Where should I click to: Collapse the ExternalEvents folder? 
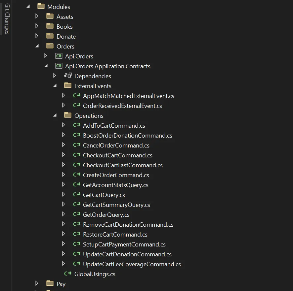[x=55, y=85]
